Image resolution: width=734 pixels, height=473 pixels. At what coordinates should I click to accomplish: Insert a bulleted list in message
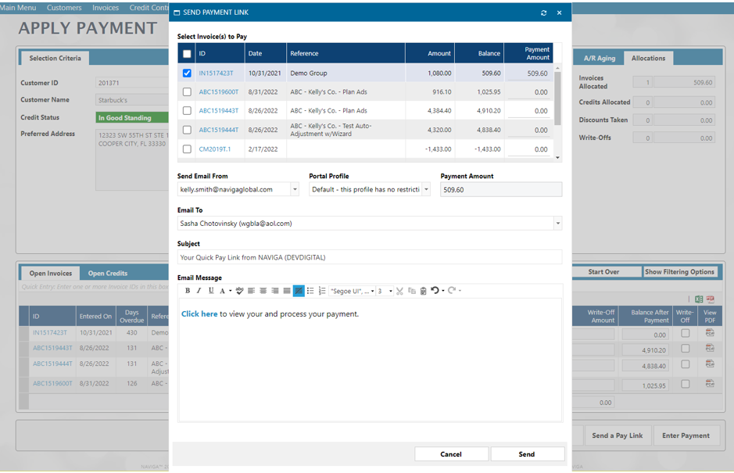[310, 291]
